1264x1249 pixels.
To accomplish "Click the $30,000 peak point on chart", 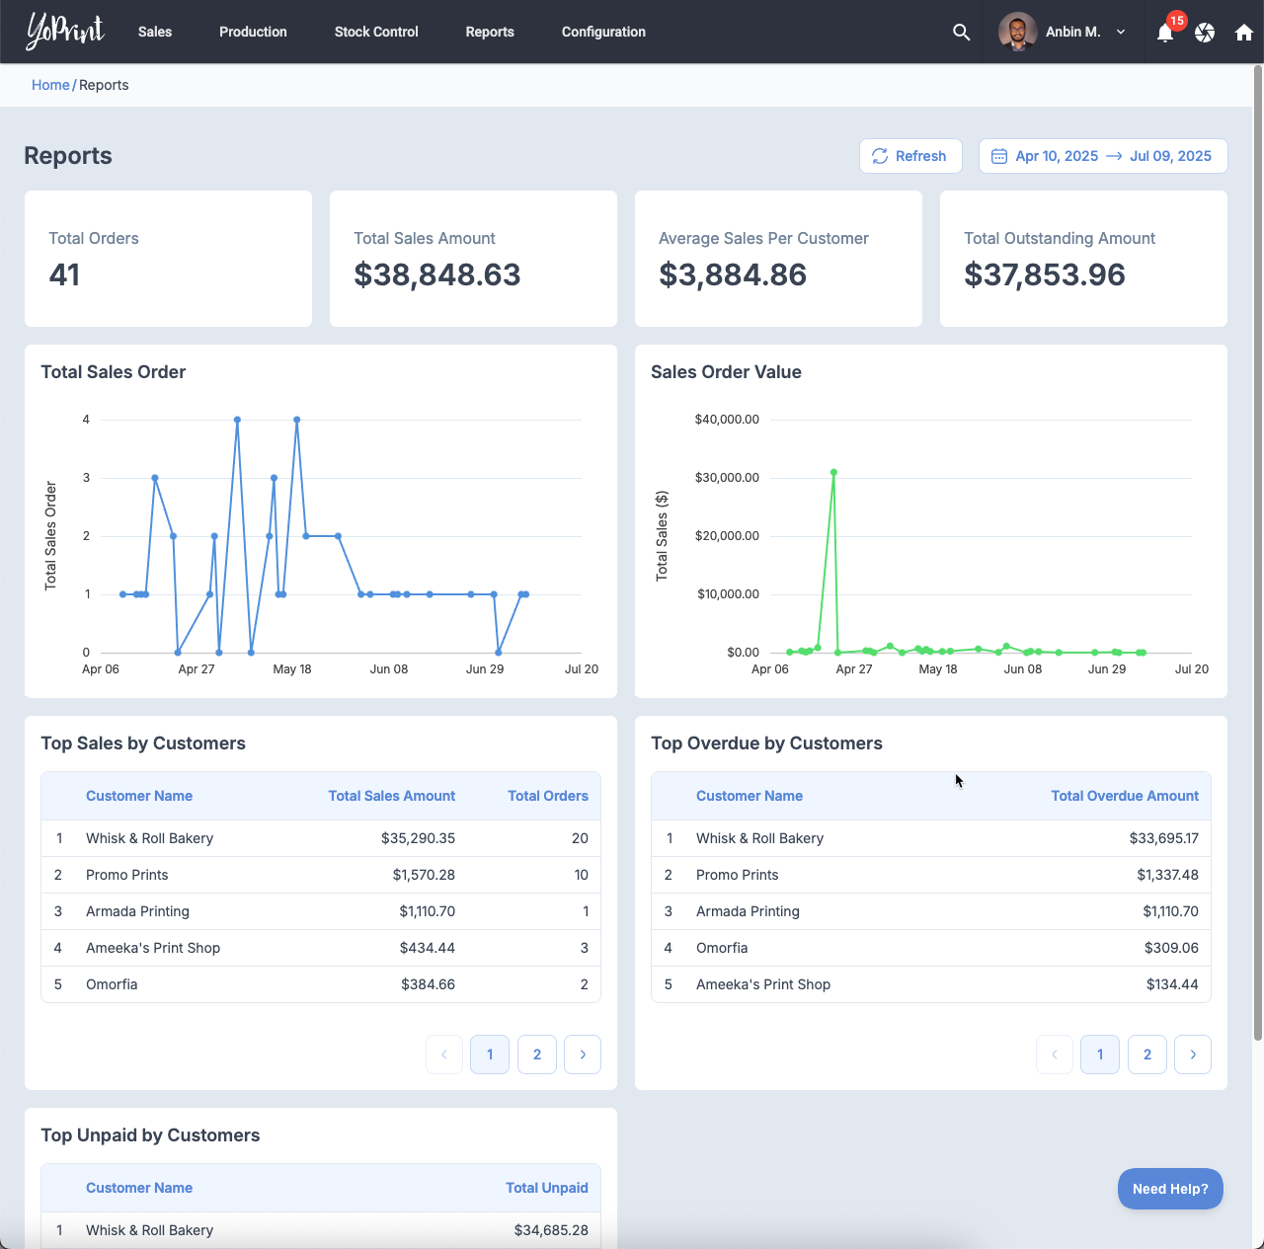I will 833,473.
